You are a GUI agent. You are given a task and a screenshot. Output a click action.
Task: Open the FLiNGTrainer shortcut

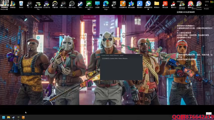click(63, 5)
